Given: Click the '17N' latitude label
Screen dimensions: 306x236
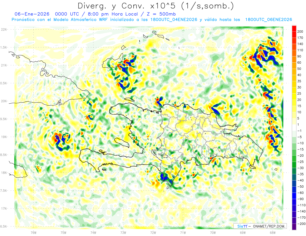Looking at the screenshot, I should click(x=4, y=209).
